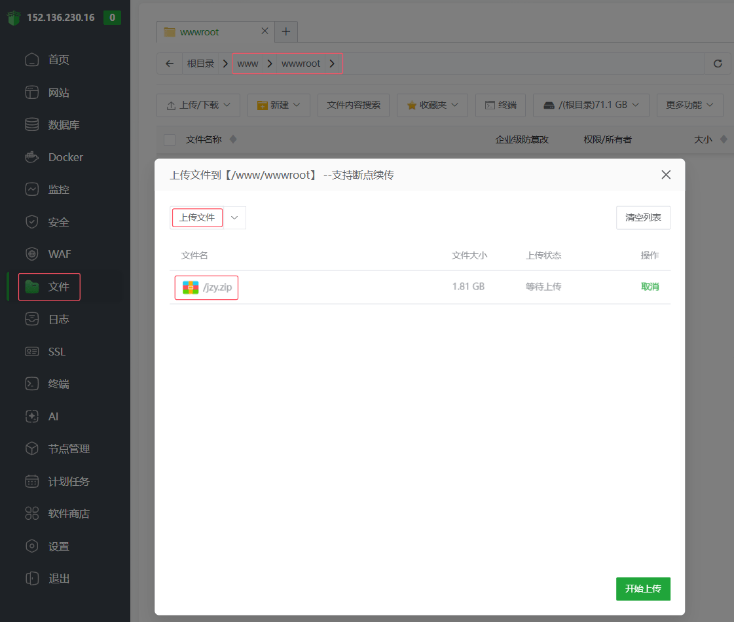
Task: Go back with the left arrow in path bar
Action: (170, 64)
